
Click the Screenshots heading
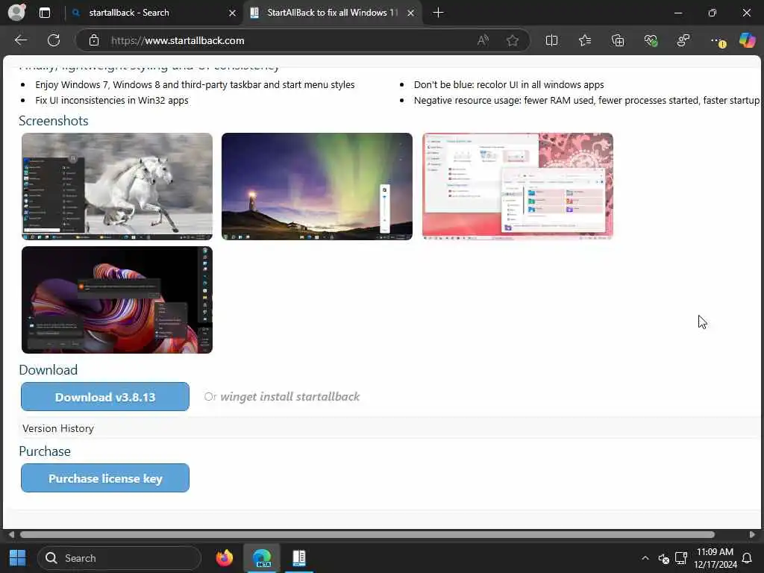point(54,121)
